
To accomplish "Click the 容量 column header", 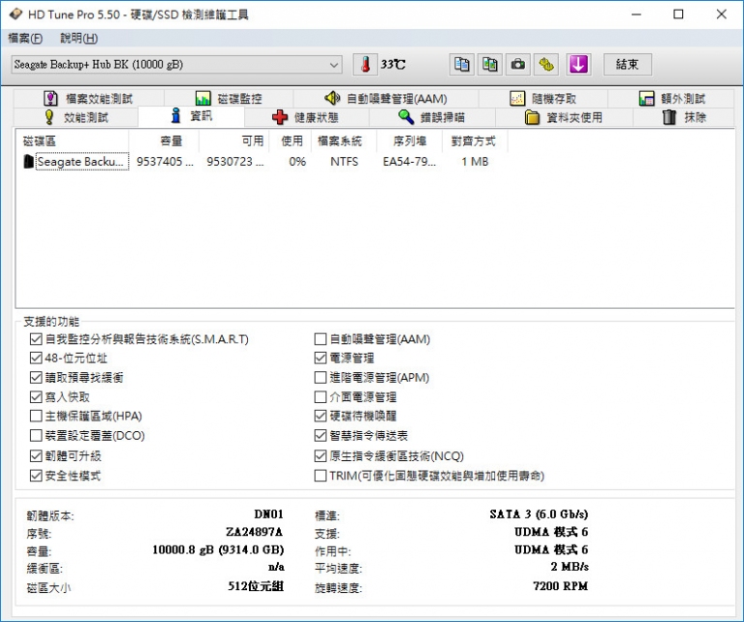I will [x=164, y=140].
